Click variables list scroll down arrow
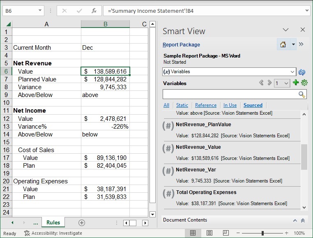 pyautogui.click(x=304, y=208)
